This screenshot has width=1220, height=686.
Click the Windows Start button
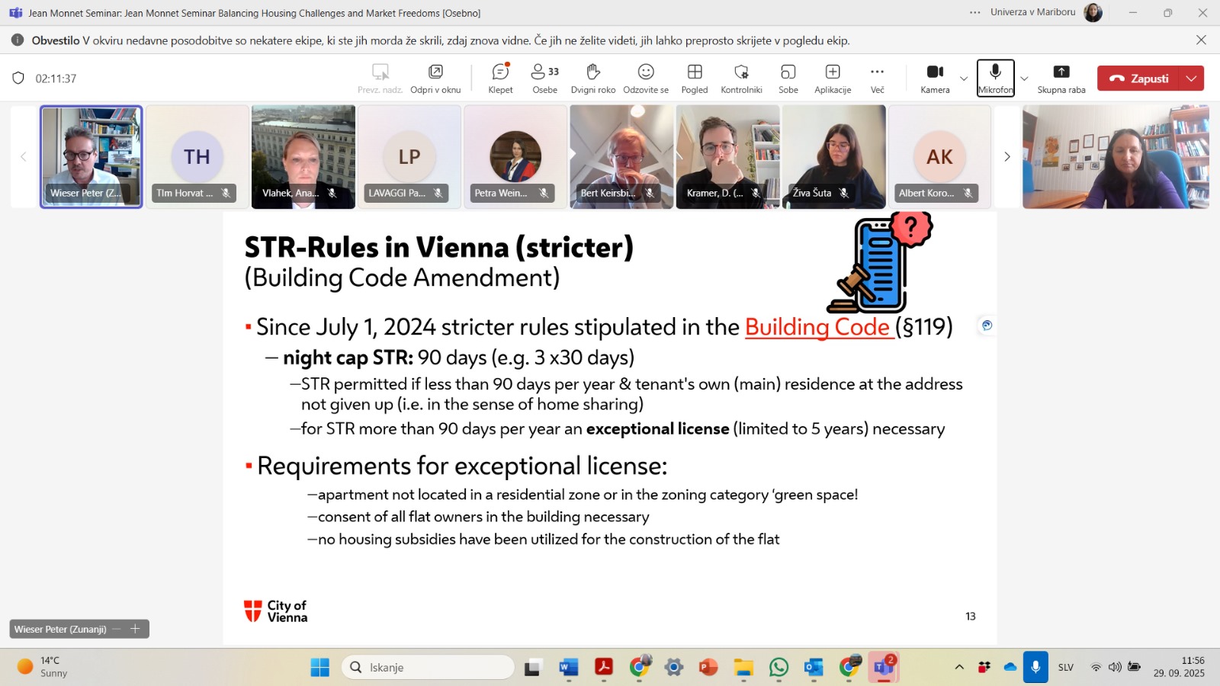coord(319,668)
